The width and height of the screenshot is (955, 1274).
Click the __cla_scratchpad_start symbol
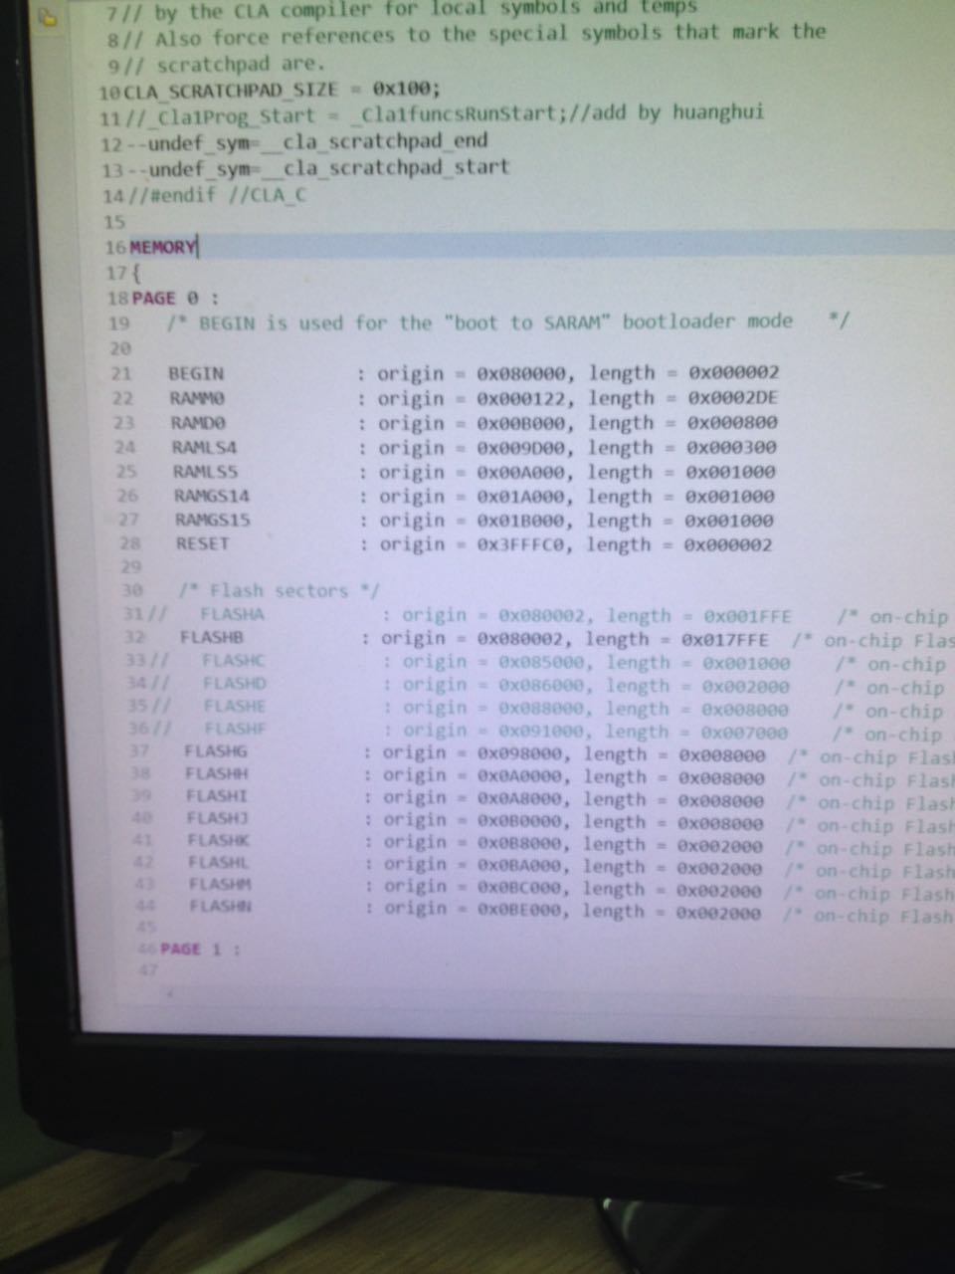(386, 166)
